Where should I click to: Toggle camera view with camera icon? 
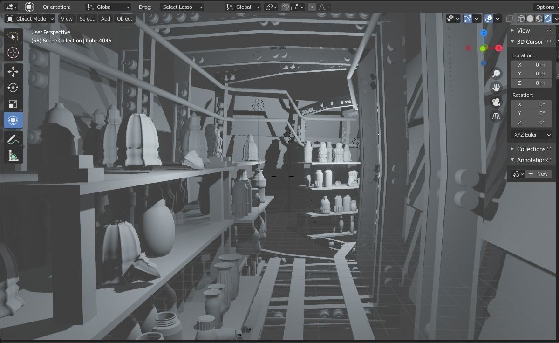pyautogui.click(x=496, y=102)
